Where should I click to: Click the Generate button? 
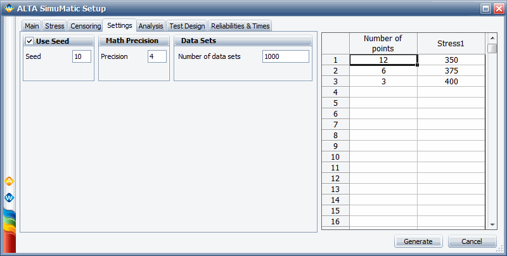(x=418, y=241)
